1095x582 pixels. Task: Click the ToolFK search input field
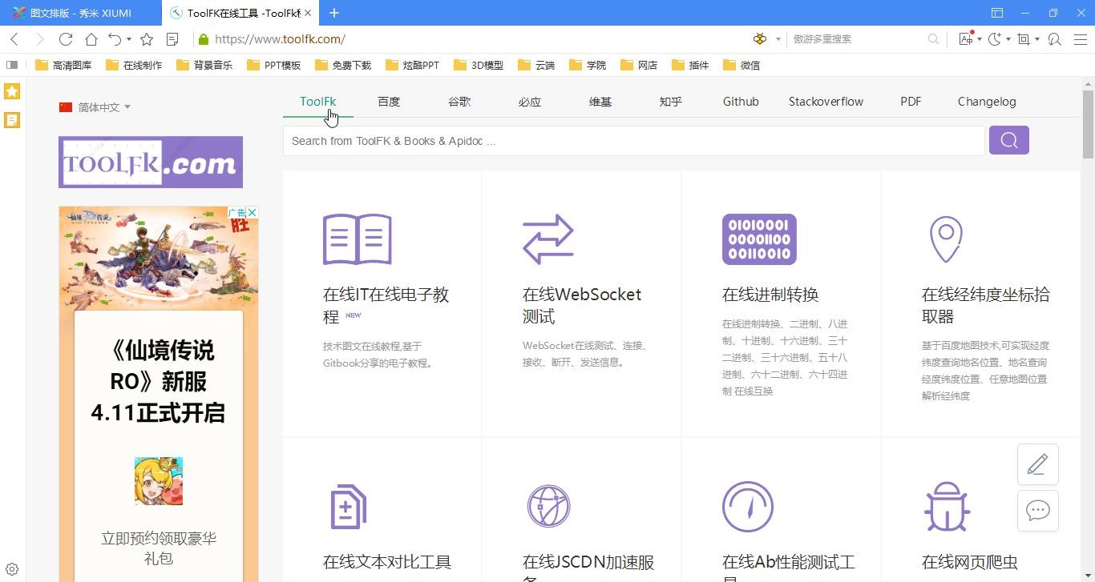pos(633,141)
